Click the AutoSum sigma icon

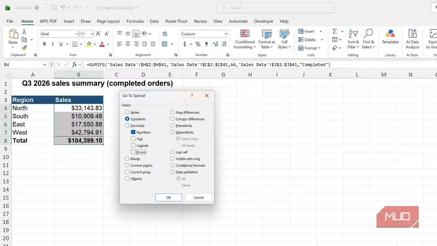click(x=335, y=31)
